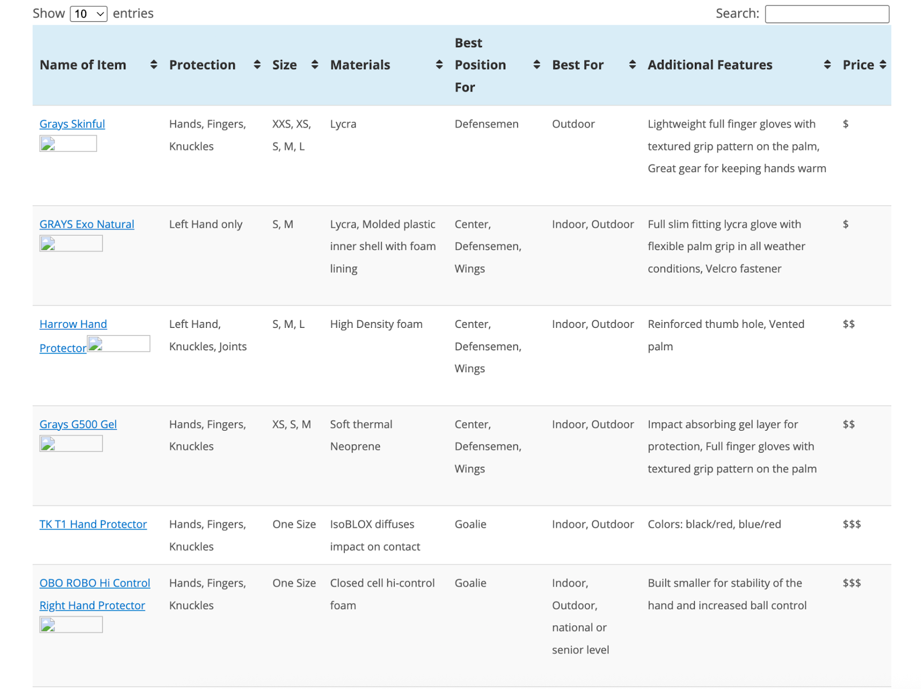Screen dimensions: 921x689
Task: Sort by Size column arrows
Action: (314, 65)
